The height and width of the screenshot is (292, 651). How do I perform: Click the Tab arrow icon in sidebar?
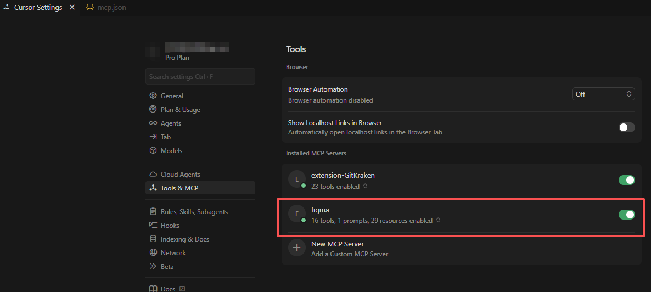pyautogui.click(x=153, y=137)
